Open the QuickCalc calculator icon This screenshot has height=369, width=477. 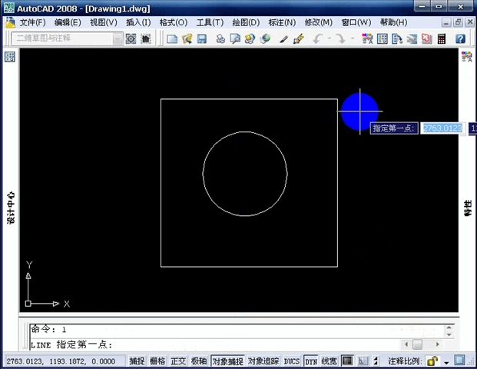pos(442,39)
